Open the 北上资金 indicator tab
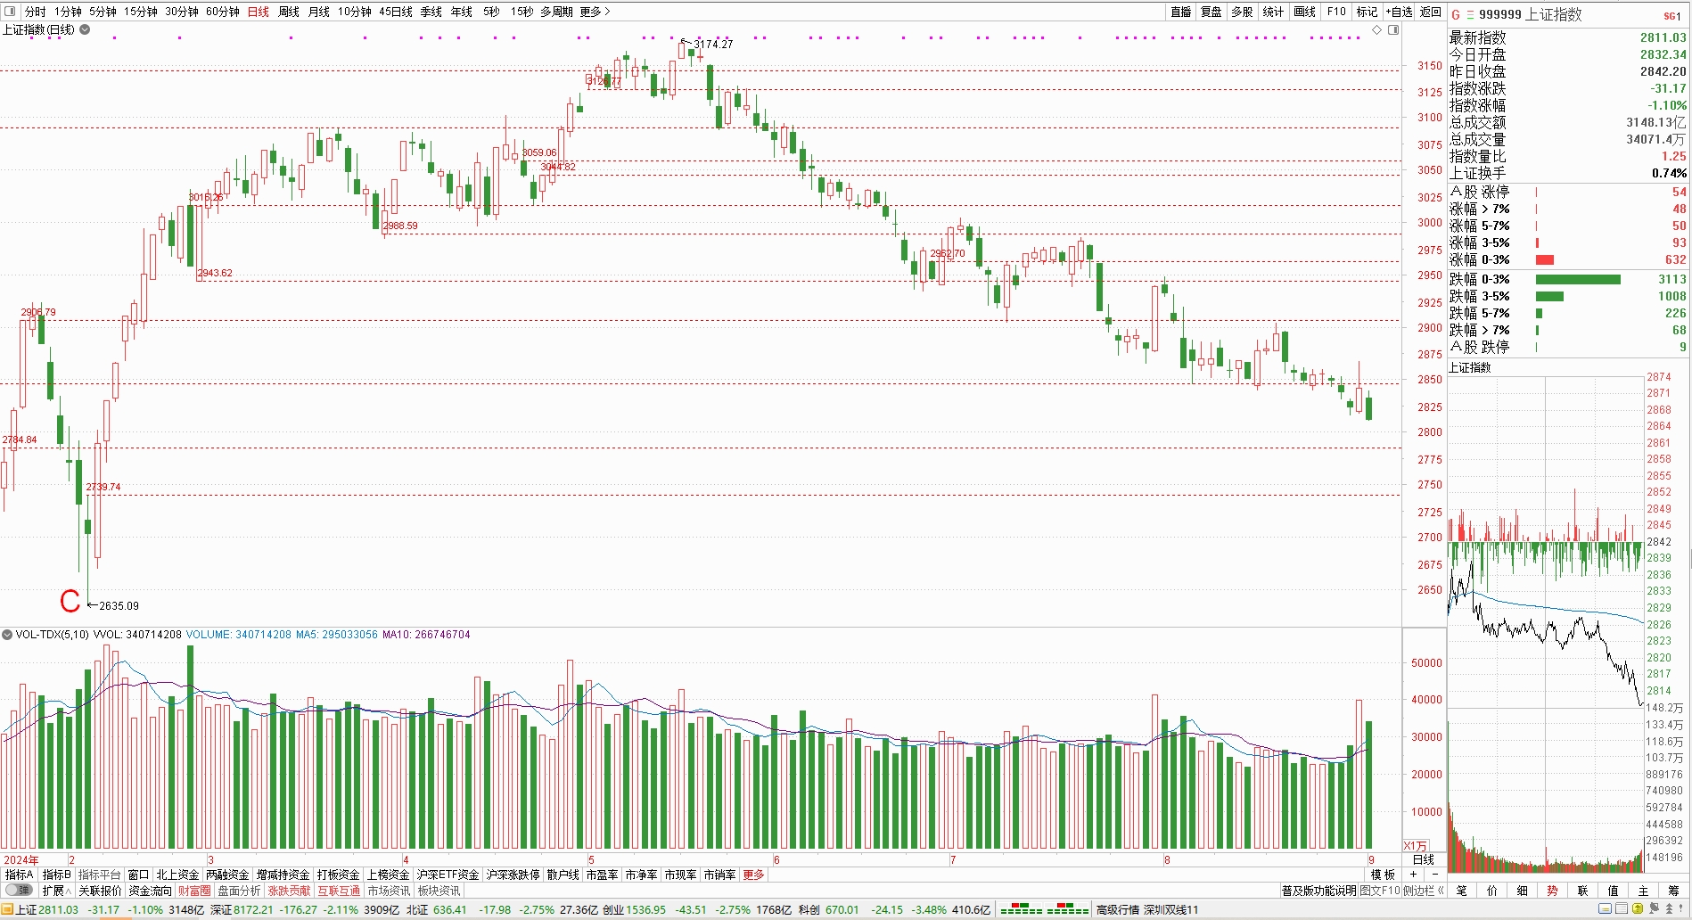Viewport: 1692px width, 920px height. (x=177, y=875)
